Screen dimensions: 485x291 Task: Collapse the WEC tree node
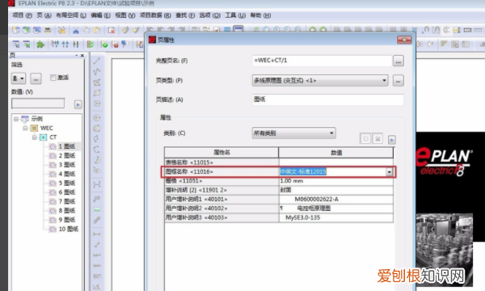(x=25, y=128)
